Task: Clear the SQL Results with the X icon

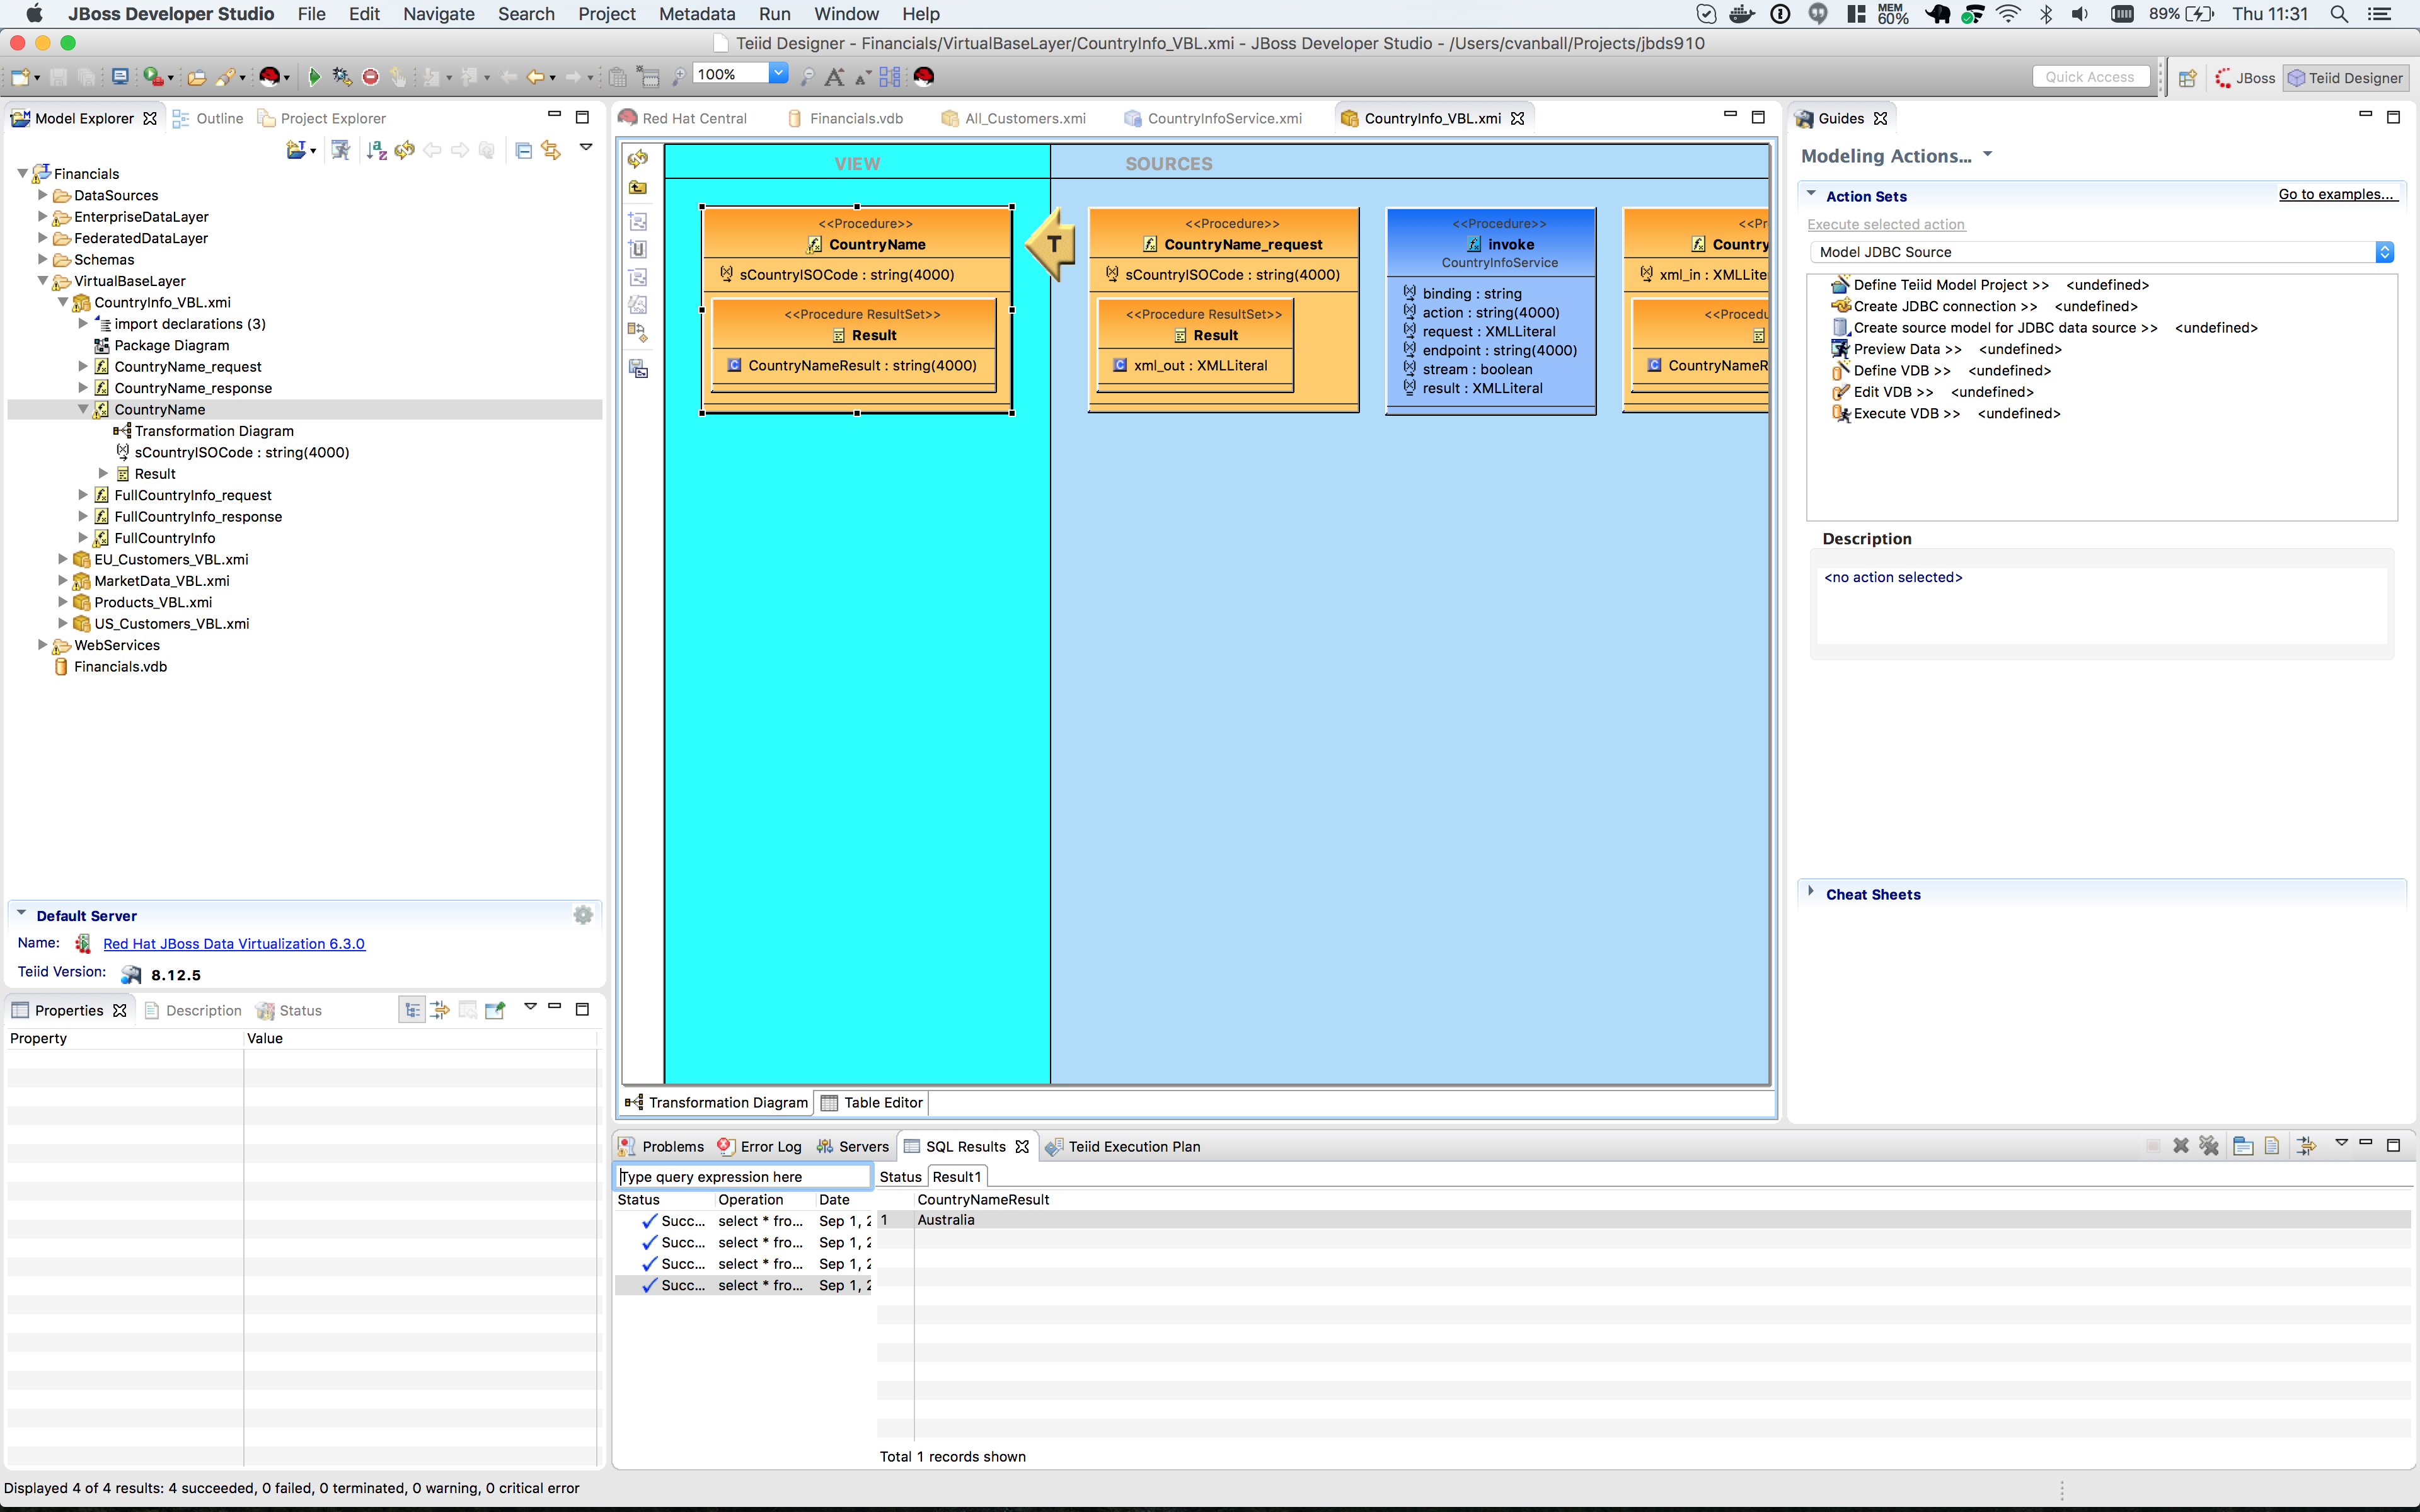Action: 2181,1146
